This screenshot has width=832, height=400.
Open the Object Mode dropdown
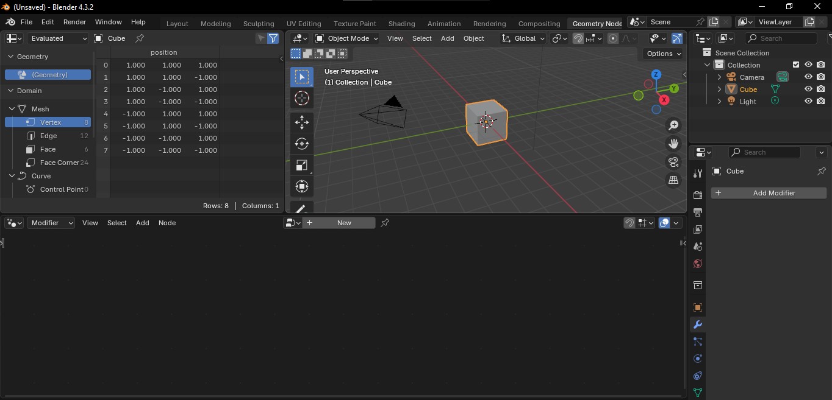[346, 38]
